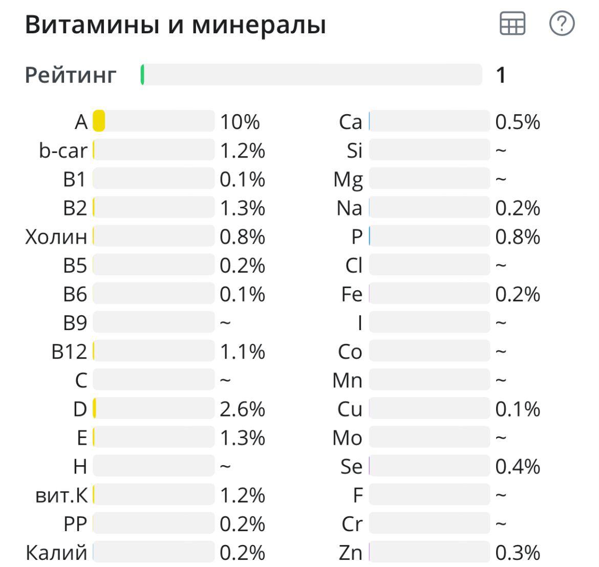Click the Витамины и минералы heading
Viewport: 599px width, 567px height.
click(175, 25)
